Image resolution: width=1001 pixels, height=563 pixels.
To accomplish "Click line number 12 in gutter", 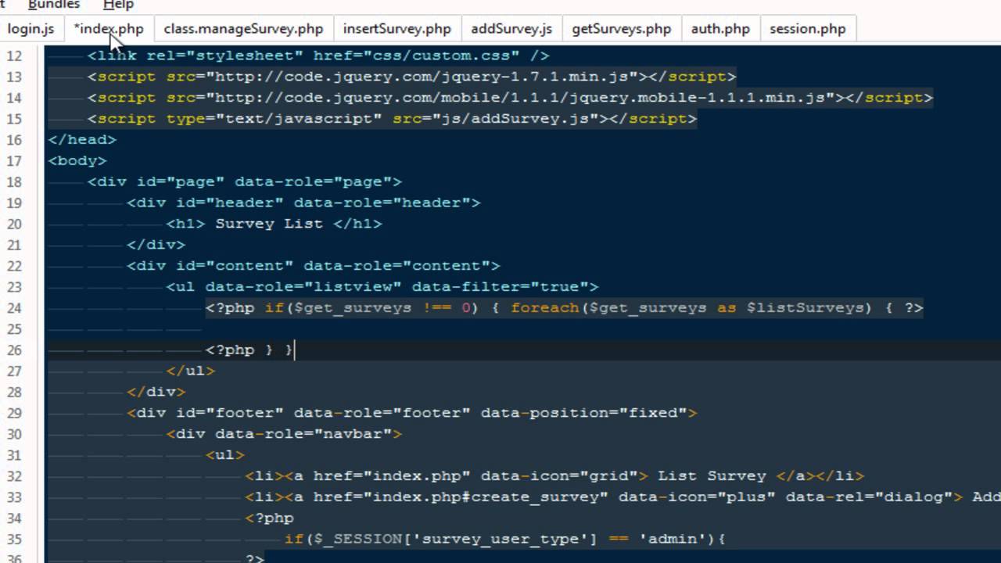I will click(14, 56).
